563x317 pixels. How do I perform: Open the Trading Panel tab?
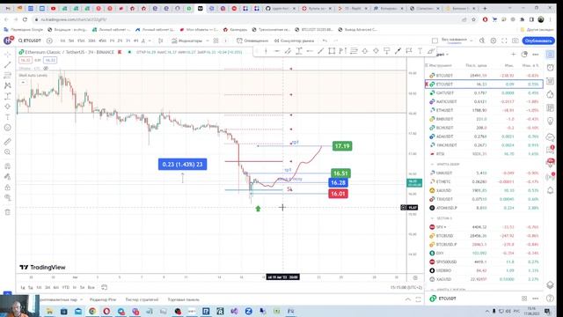(184, 299)
